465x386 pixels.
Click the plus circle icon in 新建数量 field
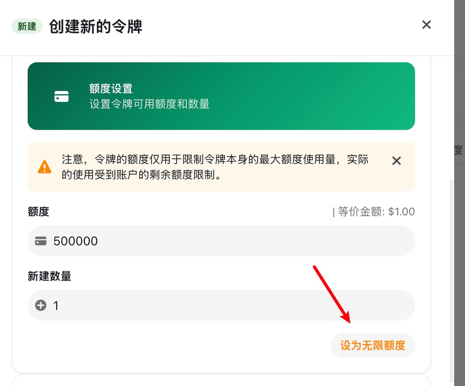pos(41,306)
